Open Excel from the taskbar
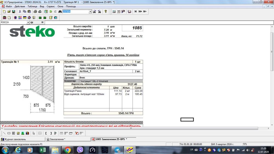Image resolution: width=274 pixels, height=154 pixels. click(43, 150)
